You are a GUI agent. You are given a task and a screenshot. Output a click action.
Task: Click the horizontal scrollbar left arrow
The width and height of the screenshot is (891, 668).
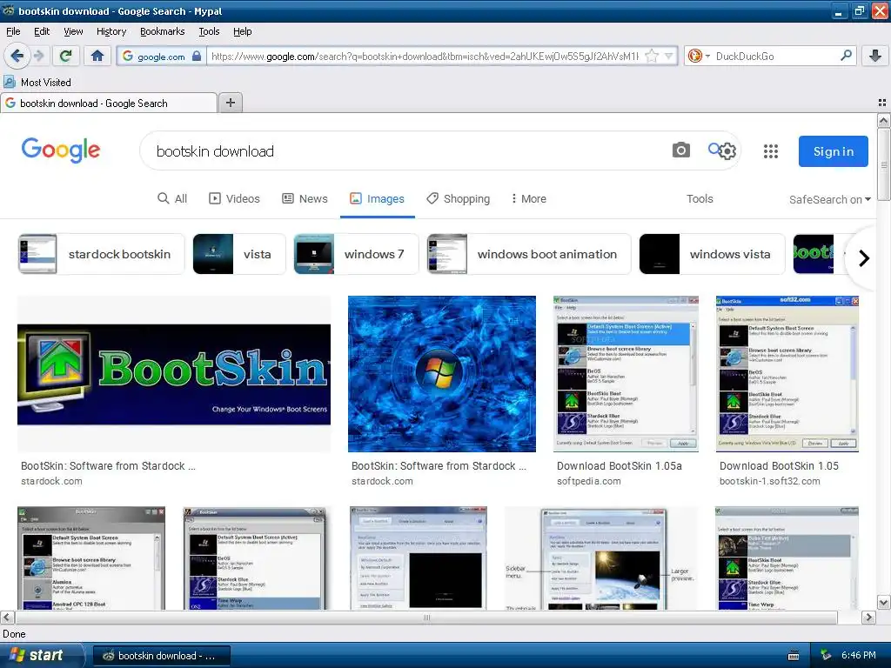(7, 617)
